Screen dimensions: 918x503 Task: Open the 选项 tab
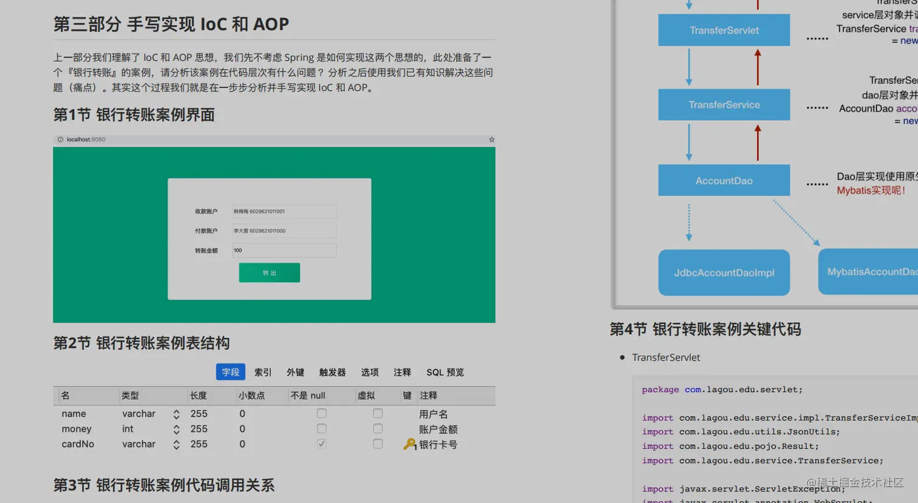pyautogui.click(x=370, y=372)
